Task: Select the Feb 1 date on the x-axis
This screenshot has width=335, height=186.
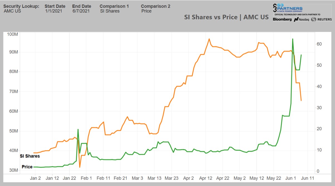Action: tap(86, 178)
